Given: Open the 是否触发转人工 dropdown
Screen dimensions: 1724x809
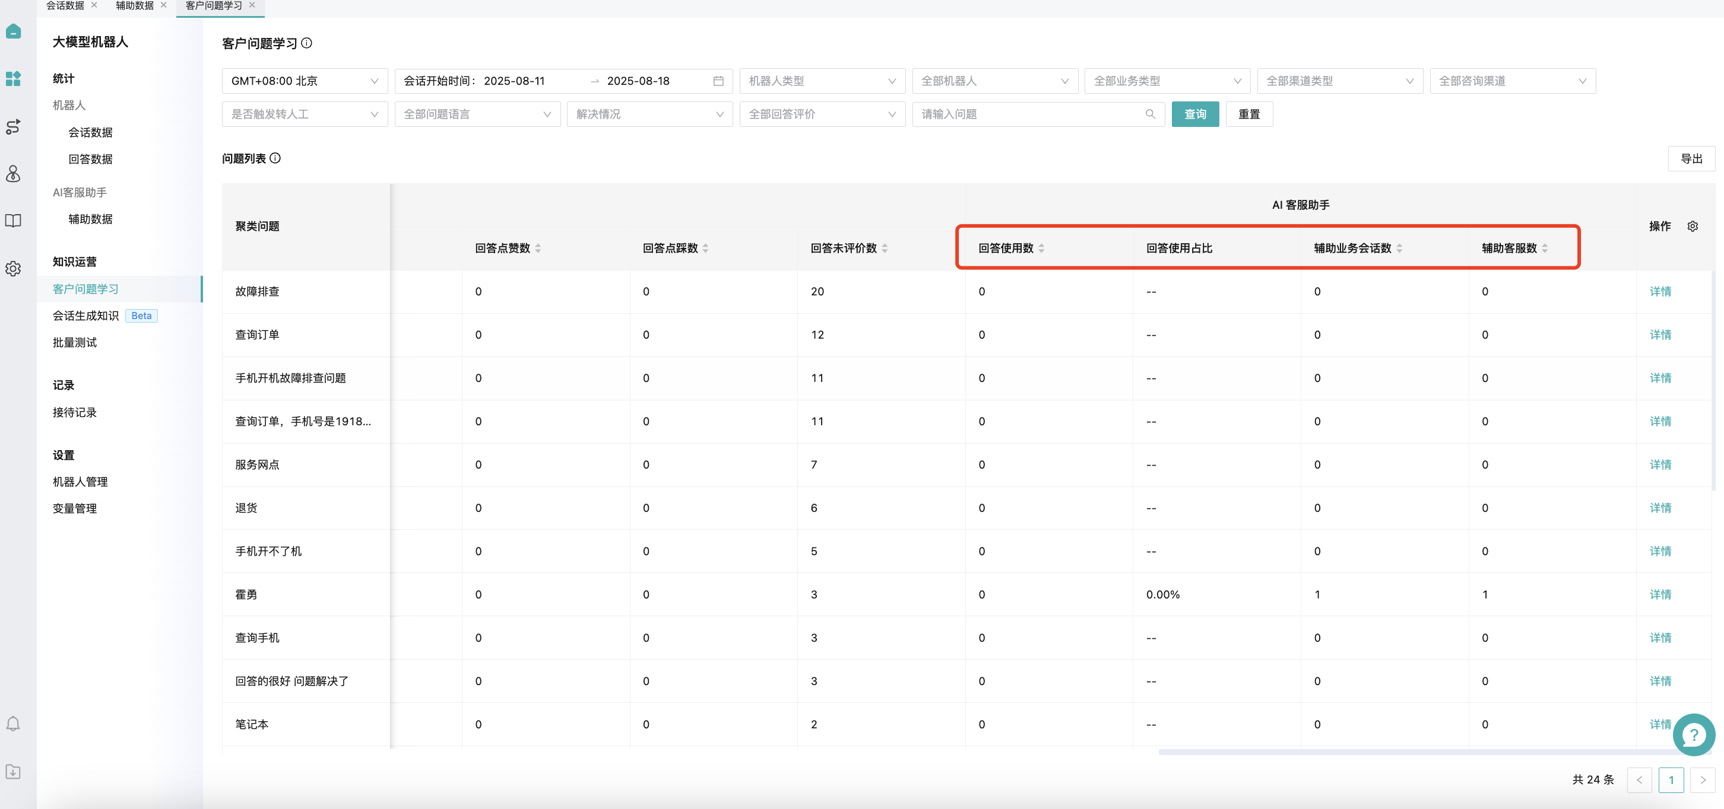Looking at the screenshot, I should tap(305, 114).
